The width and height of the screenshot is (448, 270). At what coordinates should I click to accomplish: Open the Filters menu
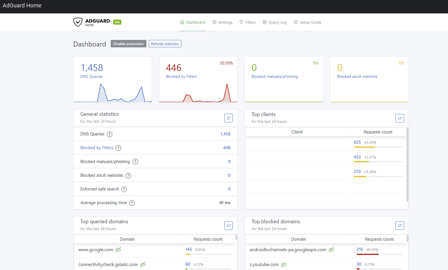pyautogui.click(x=247, y=22)
